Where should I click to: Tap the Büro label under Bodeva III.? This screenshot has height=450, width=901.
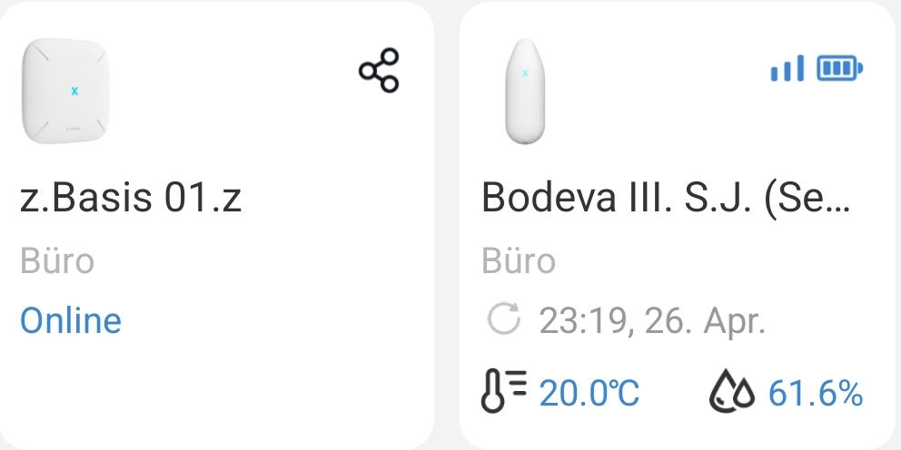(x=519, y=261)
